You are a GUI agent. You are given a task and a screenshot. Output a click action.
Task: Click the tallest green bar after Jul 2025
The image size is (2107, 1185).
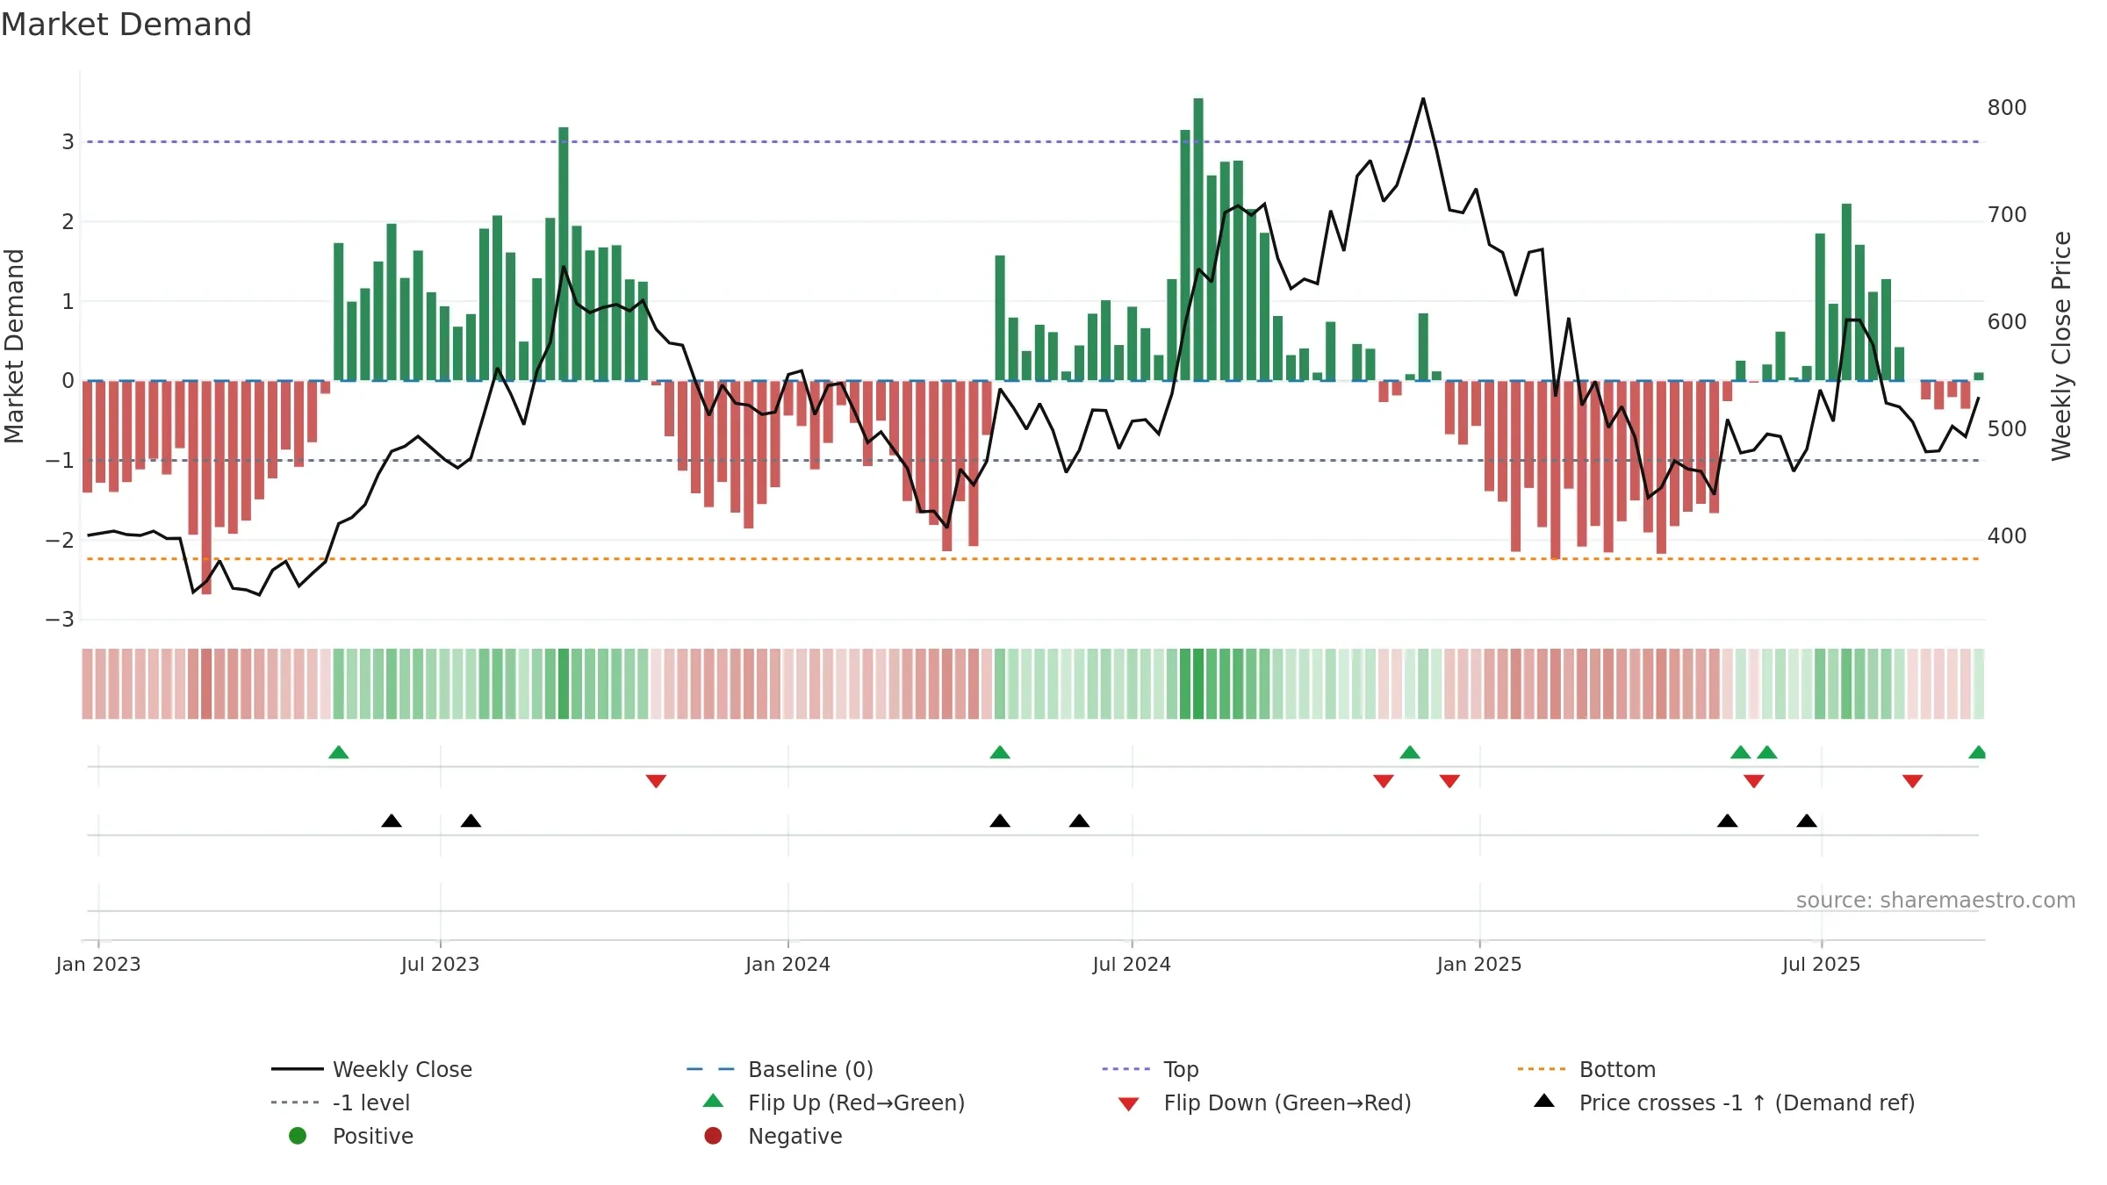pyautogui.click(x=1846, y=291)
